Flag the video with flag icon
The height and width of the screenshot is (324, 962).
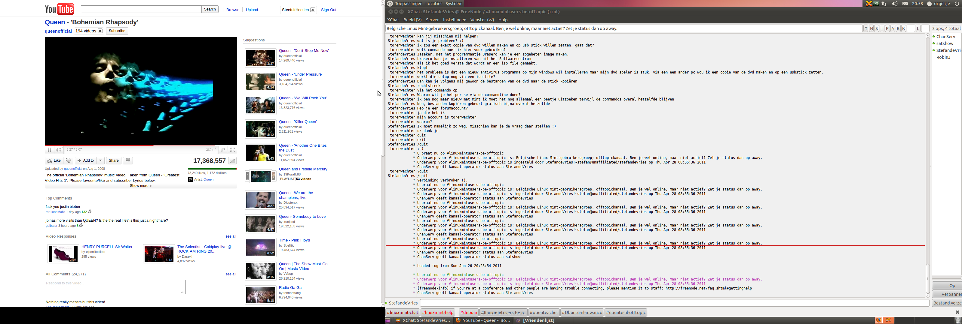(x=128, y=161)
